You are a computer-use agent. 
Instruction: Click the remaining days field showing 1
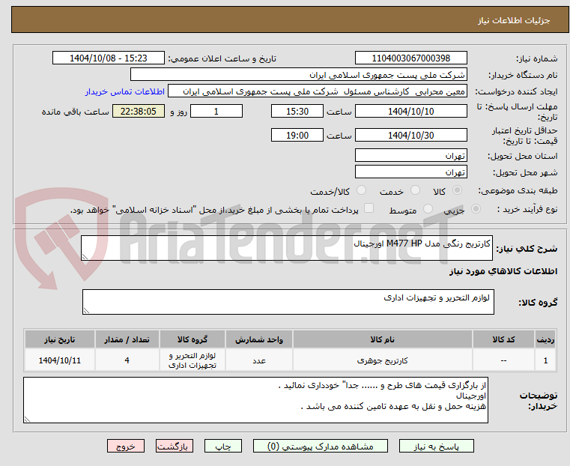click(216, 111)
